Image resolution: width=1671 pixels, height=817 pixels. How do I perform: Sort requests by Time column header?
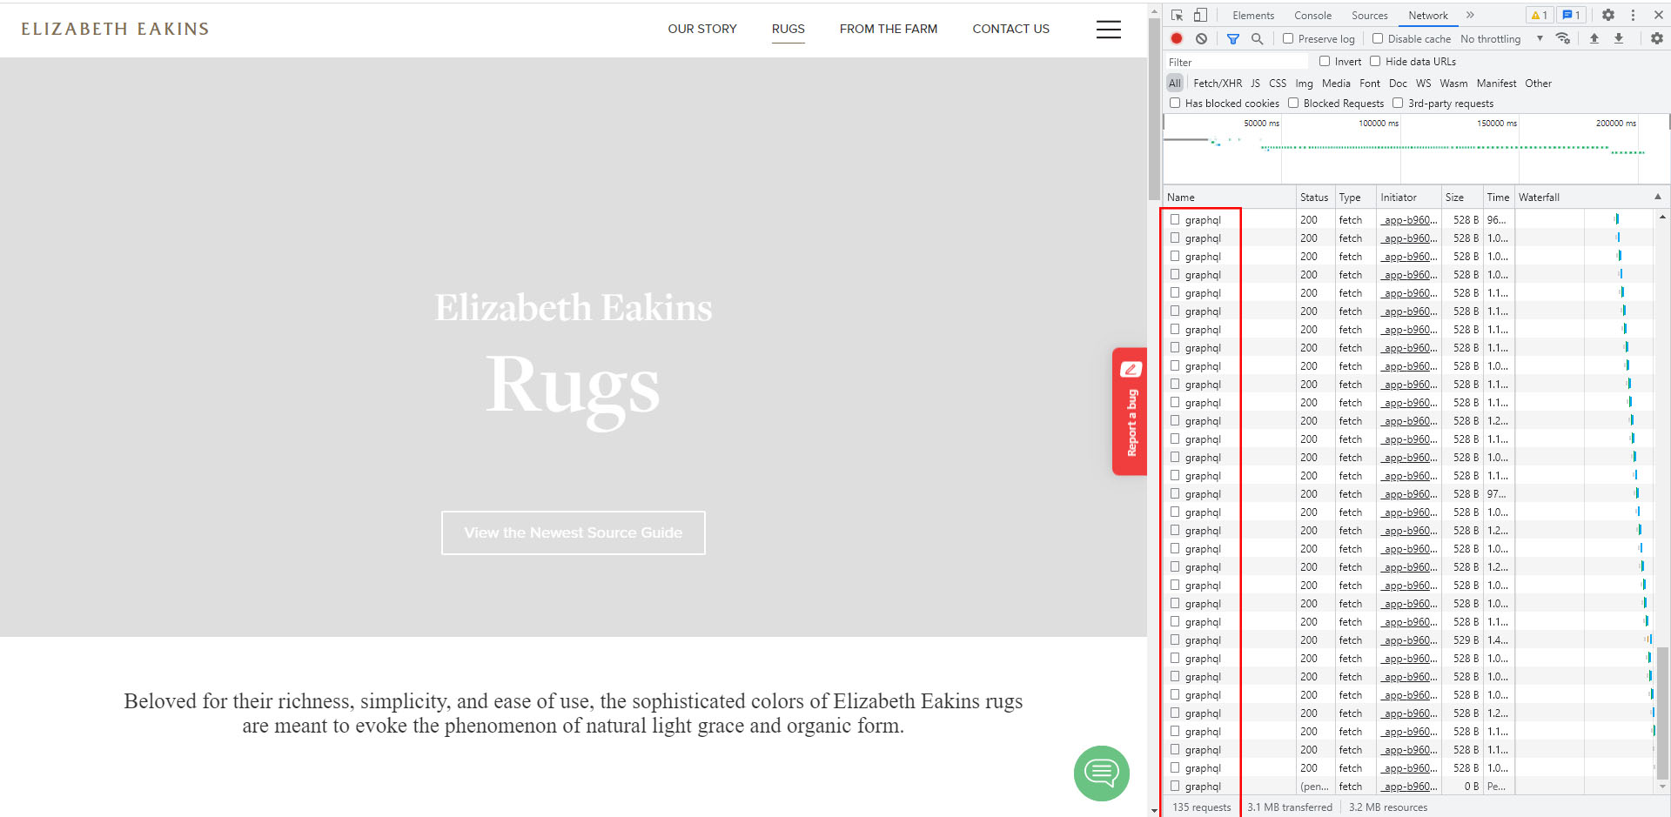click(x=1498, y=198)
